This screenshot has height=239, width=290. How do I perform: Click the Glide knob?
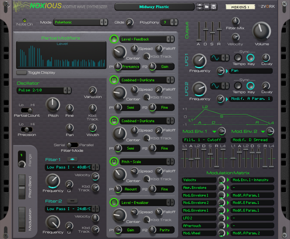point(130,22)
